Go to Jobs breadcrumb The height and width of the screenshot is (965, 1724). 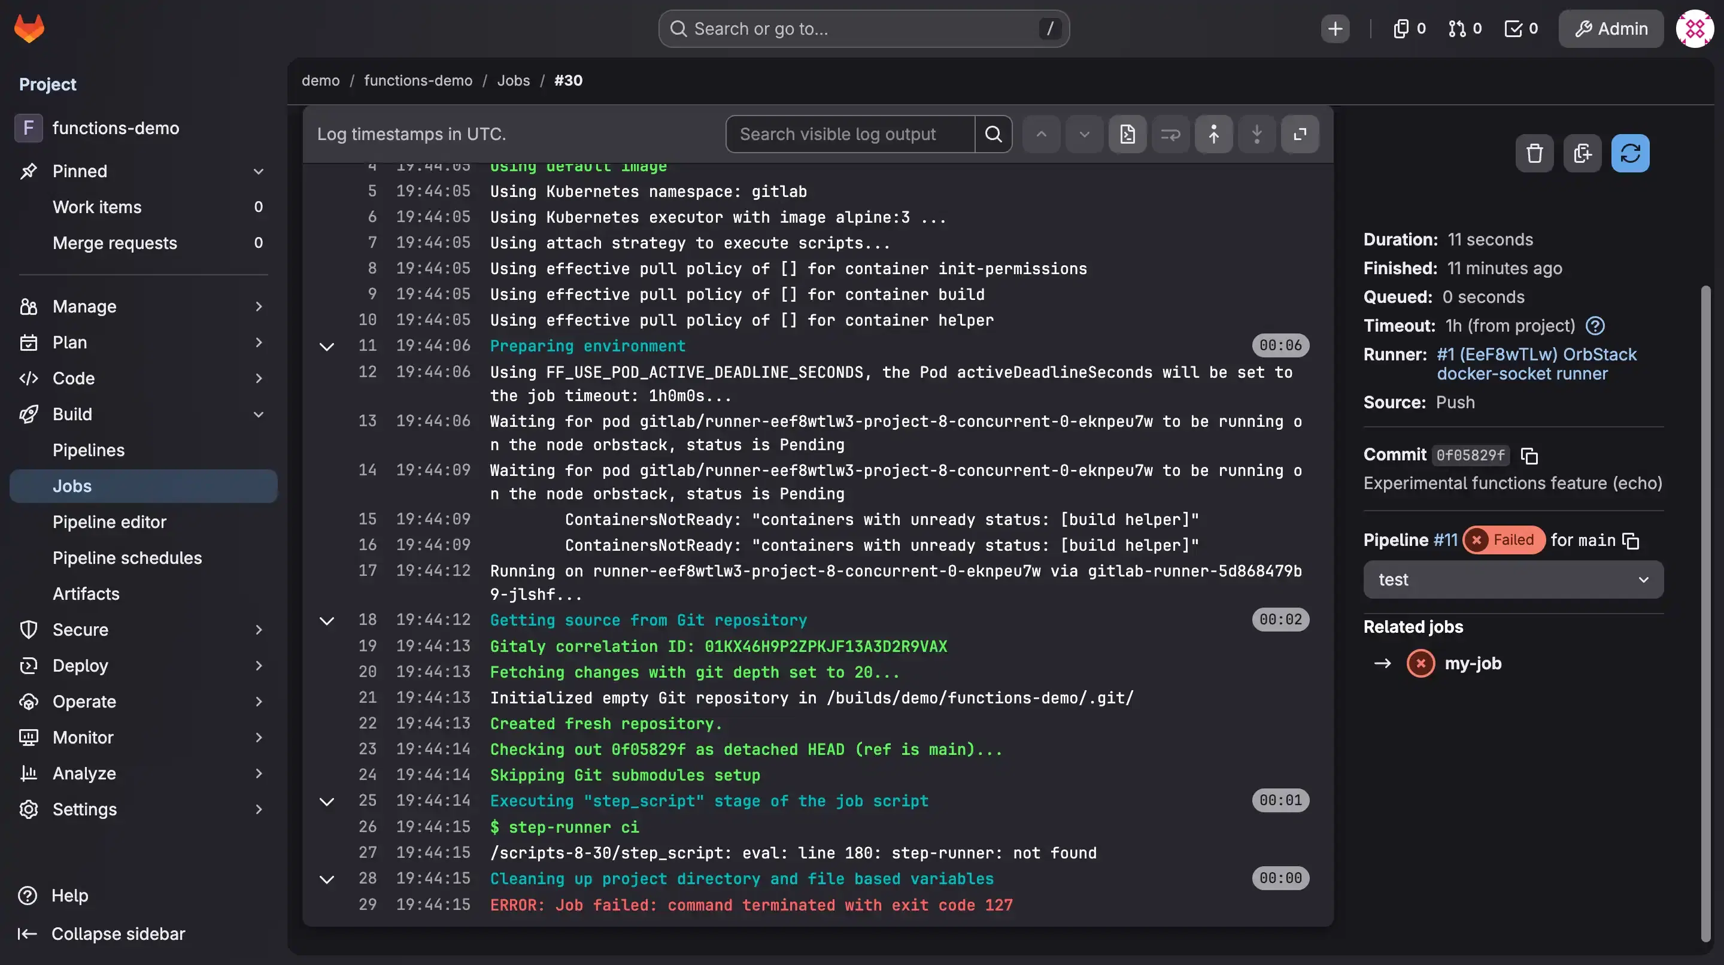click(x=514, y=80)
